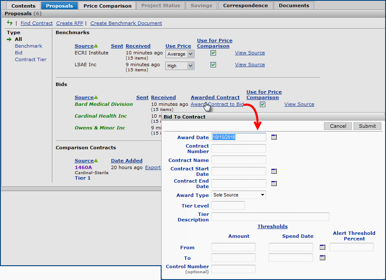This screenshot has height=280, width=386.
Task: Click the Create RFP link
Action: pyautogui.click(x=70, y=23)
